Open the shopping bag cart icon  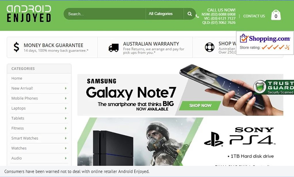click(276, 15)
